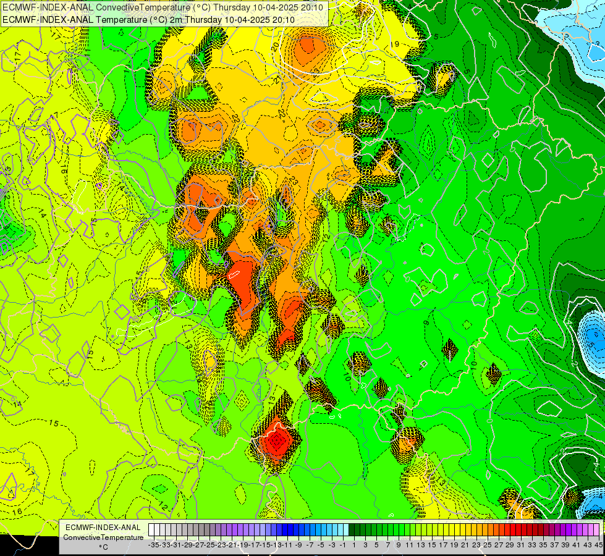Pick the purple swatch above 39
The width and height of the screenshot is (605, 556).
click(564, 530)
